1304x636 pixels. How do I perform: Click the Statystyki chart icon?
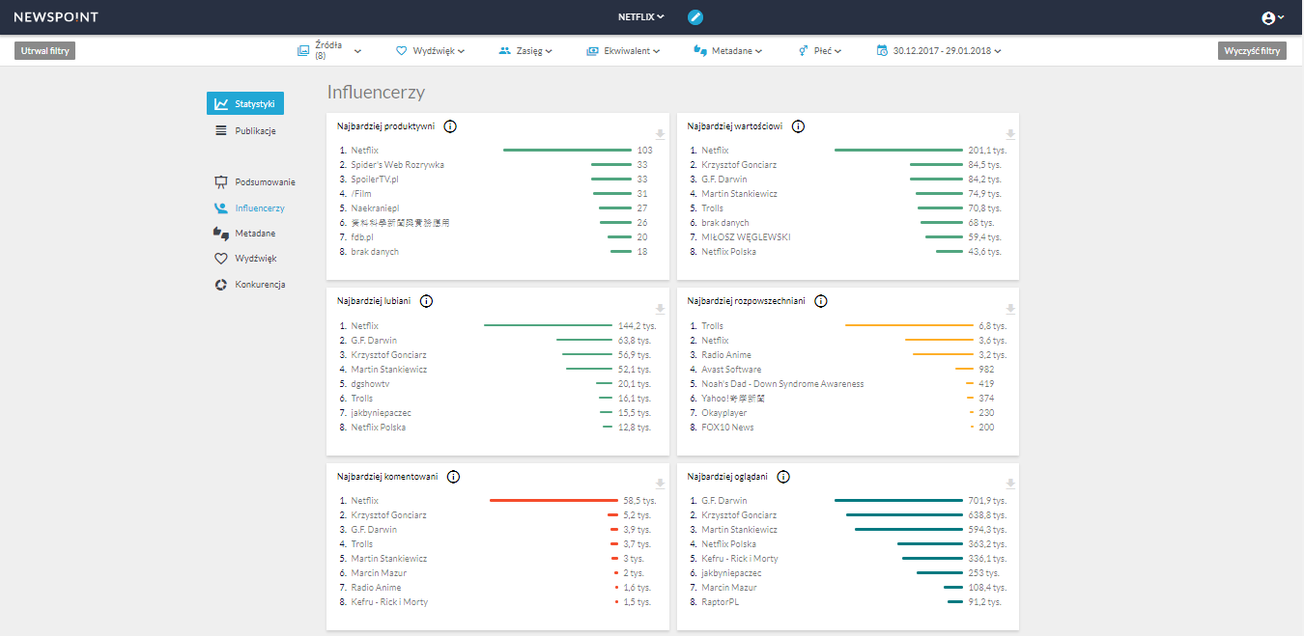221,104
